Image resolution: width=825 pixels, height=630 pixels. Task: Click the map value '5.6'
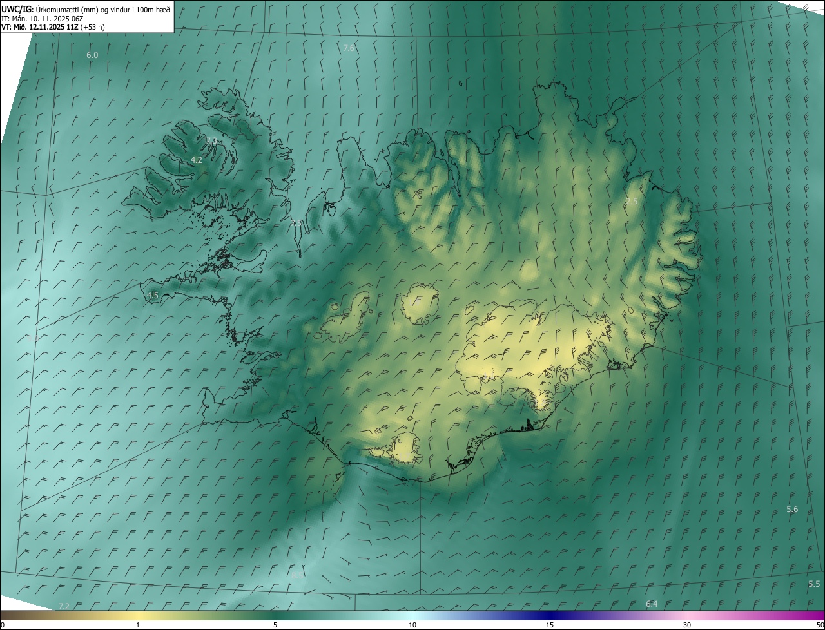coord(792,509)
